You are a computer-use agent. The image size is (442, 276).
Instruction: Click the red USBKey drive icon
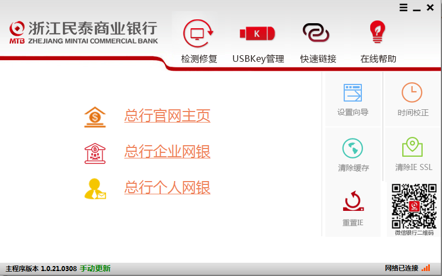(x=257, y=34)
